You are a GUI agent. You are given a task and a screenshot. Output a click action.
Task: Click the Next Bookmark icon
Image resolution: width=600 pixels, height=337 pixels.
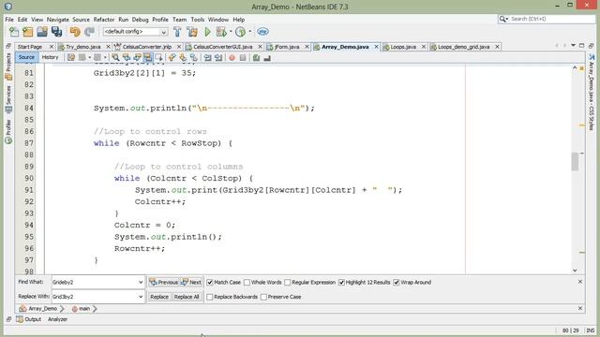click(183, 58)
